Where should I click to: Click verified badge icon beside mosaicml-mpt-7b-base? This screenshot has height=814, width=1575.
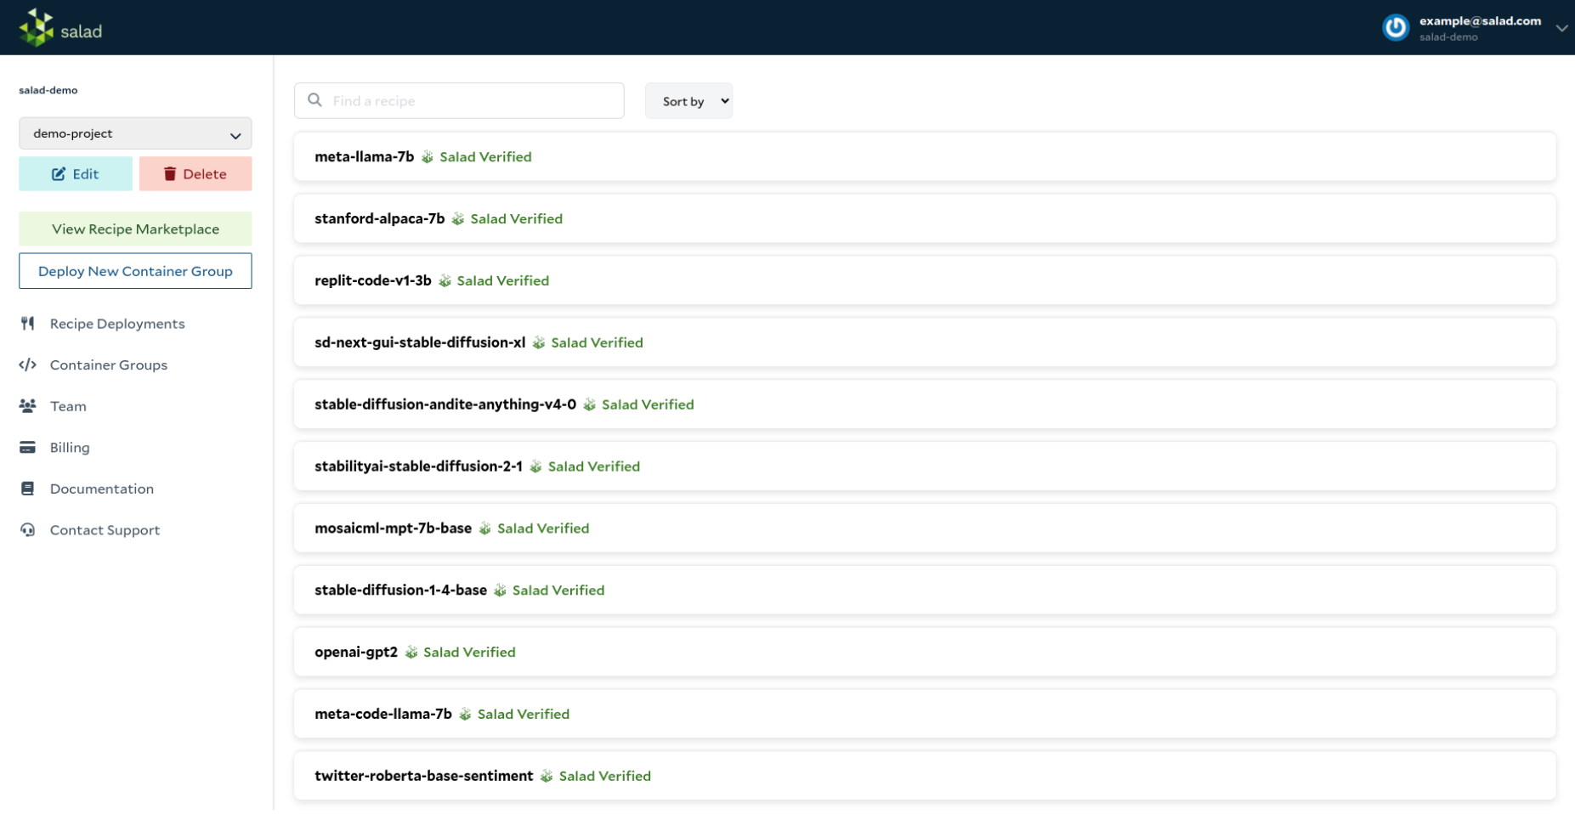click(x=484, y=529)
